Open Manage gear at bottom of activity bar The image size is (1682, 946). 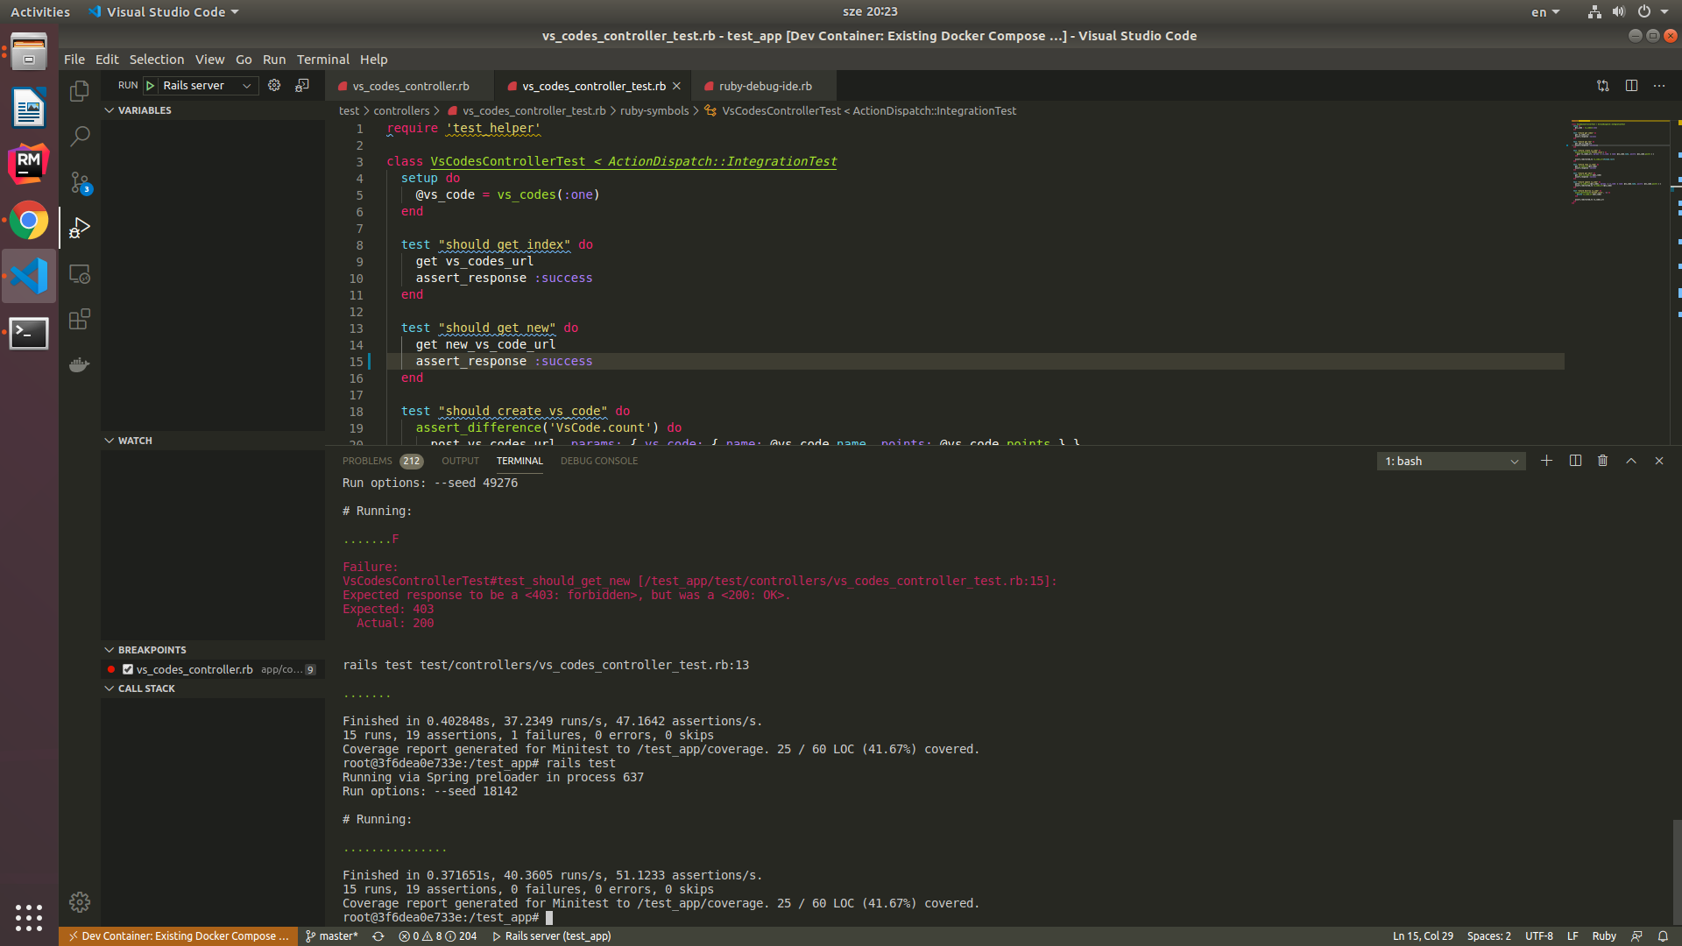80,902
